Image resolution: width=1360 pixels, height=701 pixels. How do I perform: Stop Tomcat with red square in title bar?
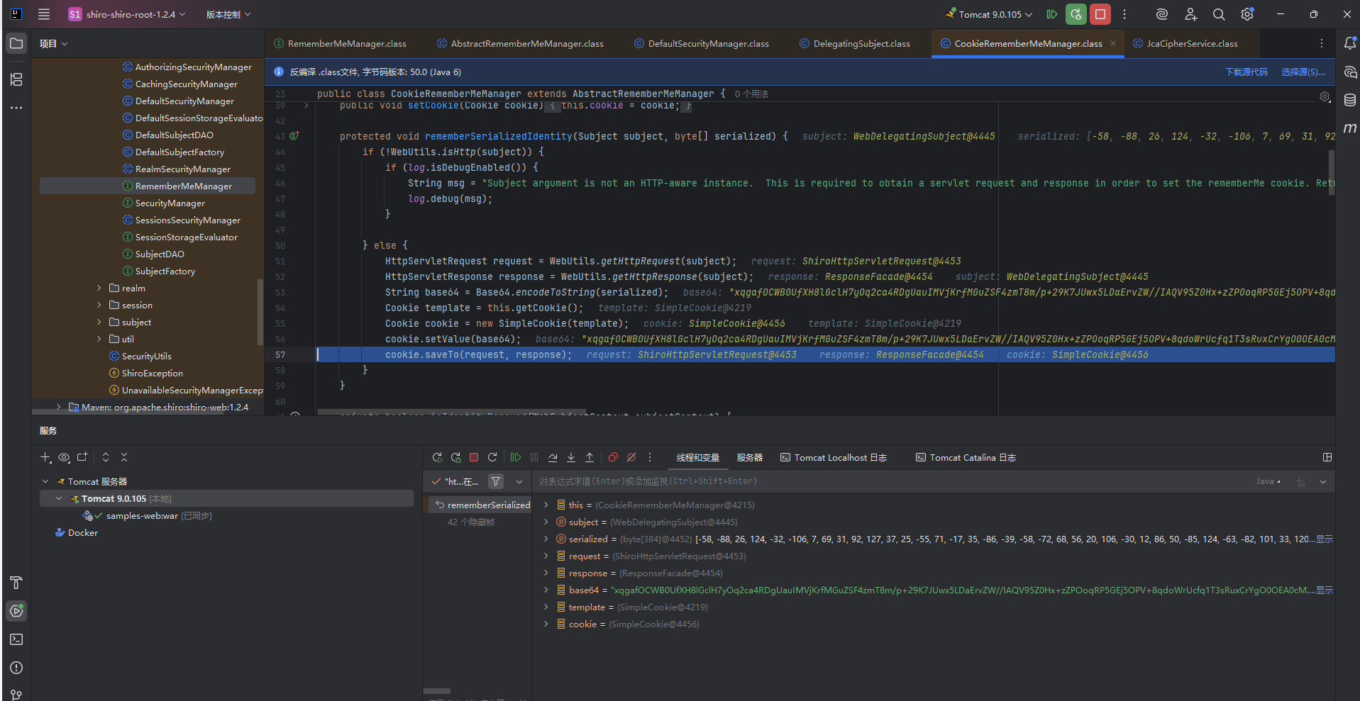[1100, 14]
